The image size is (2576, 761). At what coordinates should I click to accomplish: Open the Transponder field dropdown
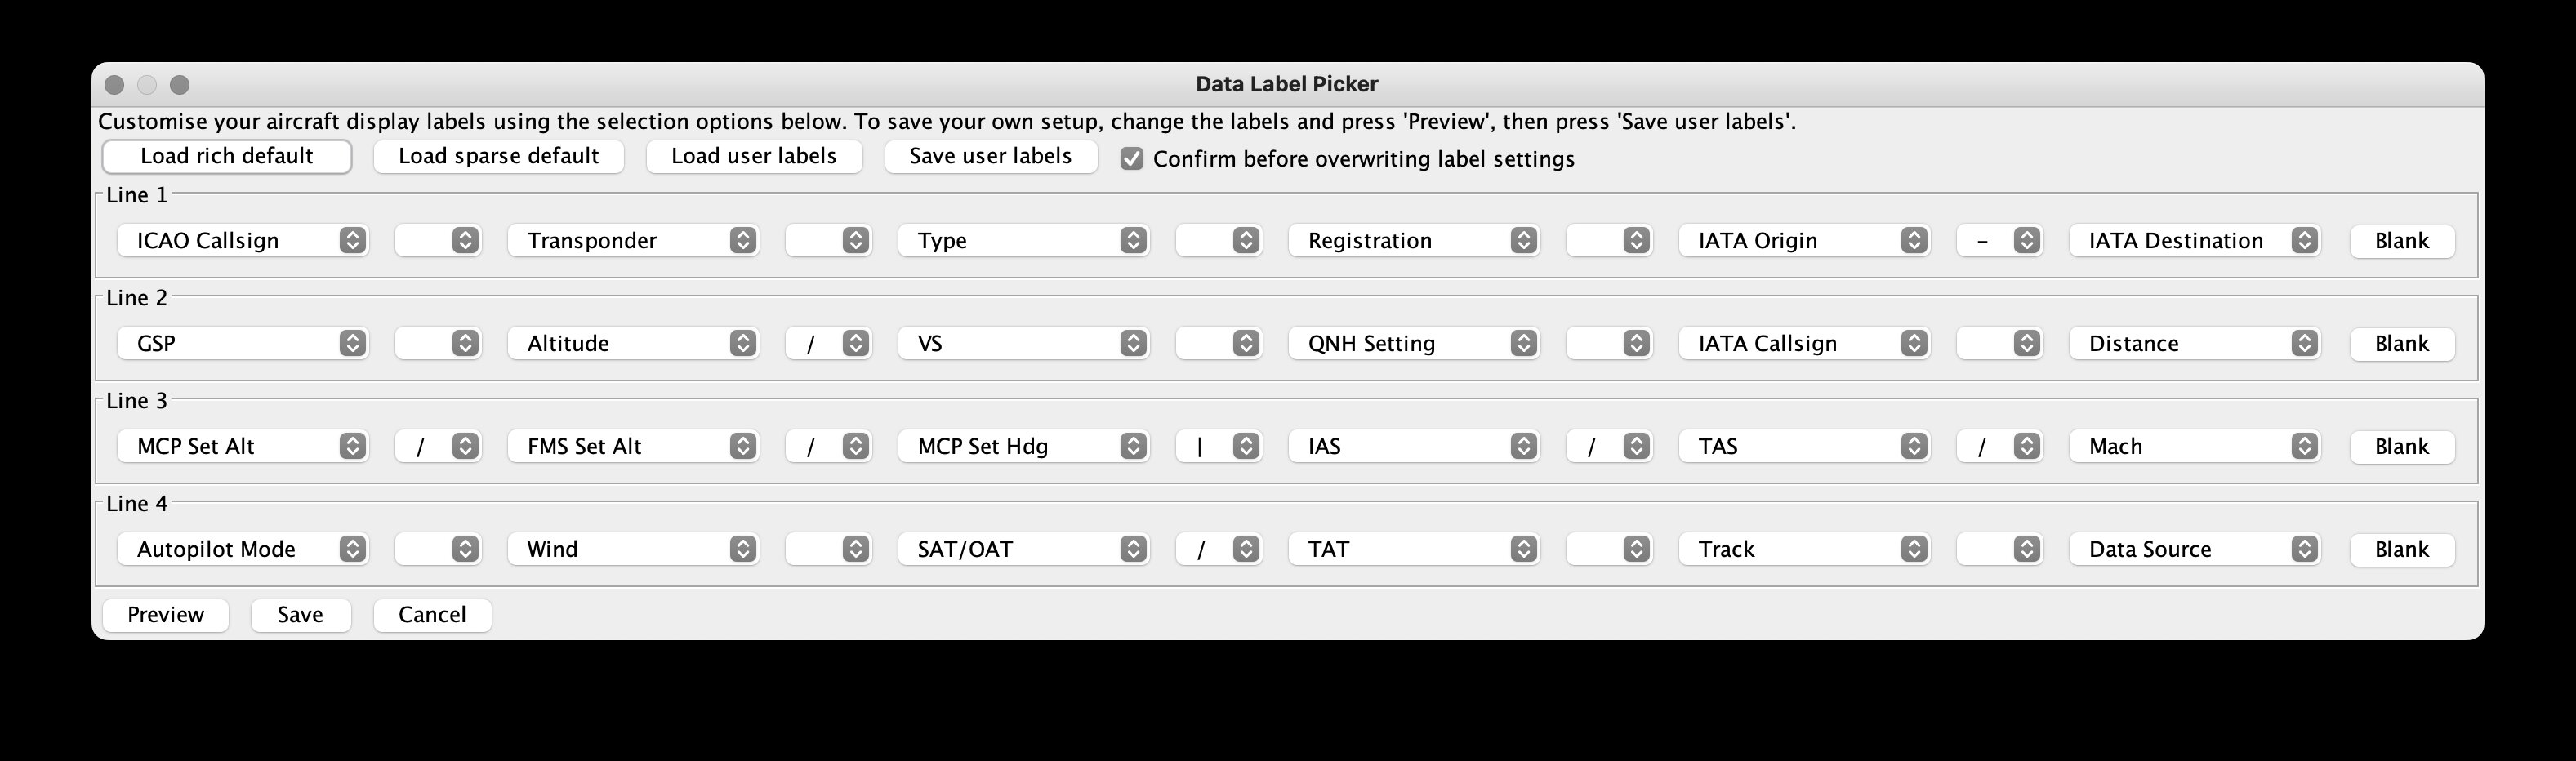coord(632,241)
